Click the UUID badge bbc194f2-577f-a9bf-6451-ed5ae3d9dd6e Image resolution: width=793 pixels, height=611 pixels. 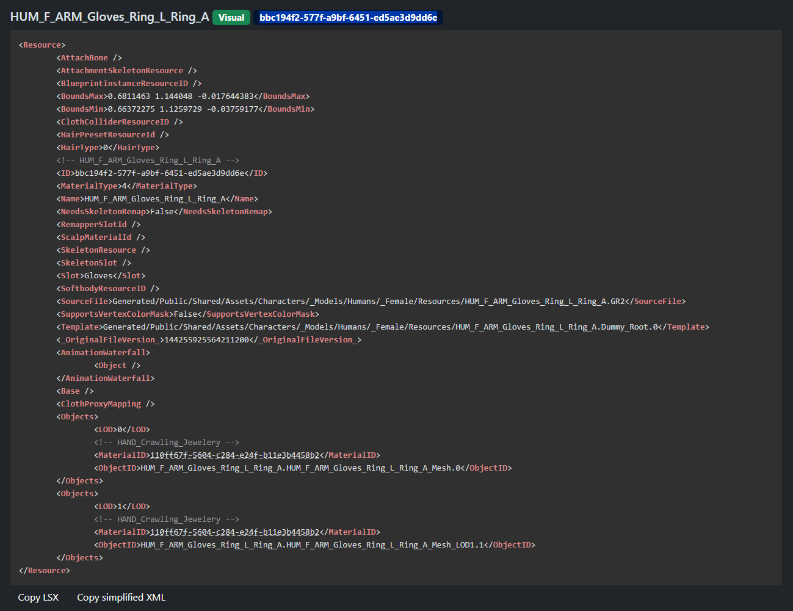[348, 17]
